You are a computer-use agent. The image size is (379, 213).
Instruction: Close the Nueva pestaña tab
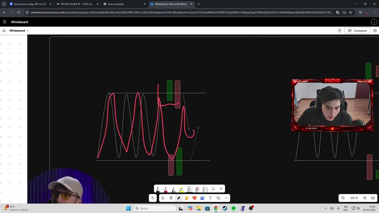pyautogui.click(x=144, y=4)
